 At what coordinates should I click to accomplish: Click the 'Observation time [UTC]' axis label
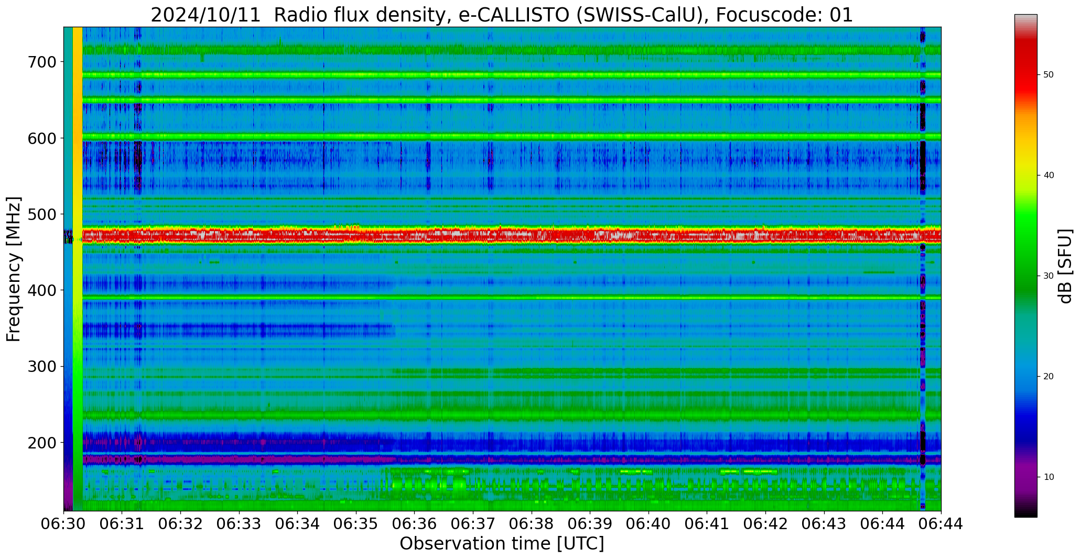[x=502, y=544]
